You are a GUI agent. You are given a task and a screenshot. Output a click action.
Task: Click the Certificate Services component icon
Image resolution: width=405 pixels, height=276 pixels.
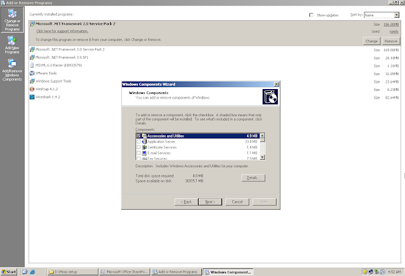pyautogui.click(x=144, y=147)
